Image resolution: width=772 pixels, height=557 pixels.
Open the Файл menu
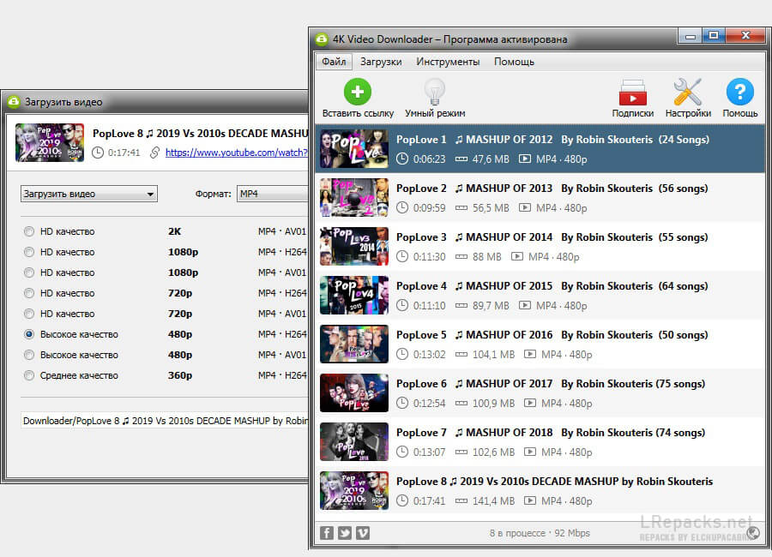pyautogui.click(x=334, y=62)
